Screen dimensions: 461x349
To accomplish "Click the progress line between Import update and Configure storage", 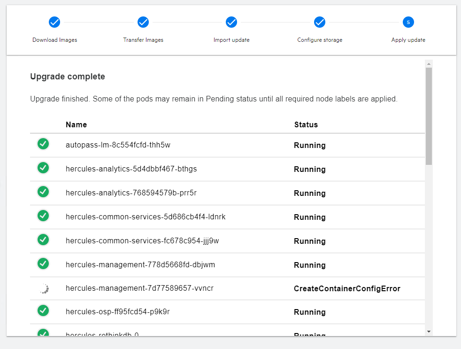I will pyautogui.click(x=276, y=22).
